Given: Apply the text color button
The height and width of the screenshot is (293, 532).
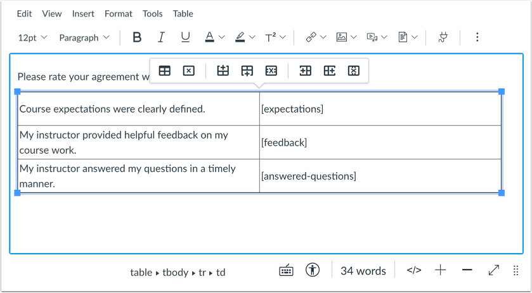Looking at the screenshot, I should 210,37.
